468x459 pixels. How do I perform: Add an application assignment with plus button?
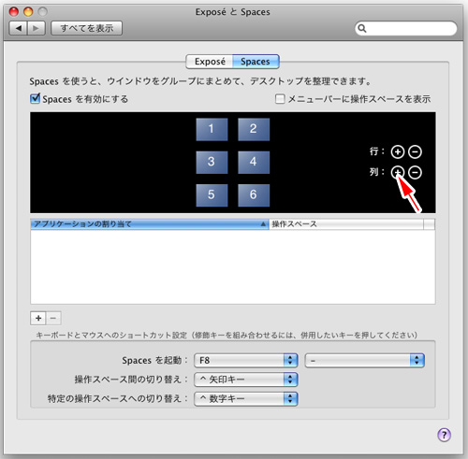pos(38,318)
